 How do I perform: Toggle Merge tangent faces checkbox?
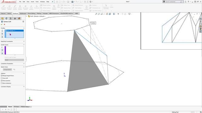click(2, 76)
